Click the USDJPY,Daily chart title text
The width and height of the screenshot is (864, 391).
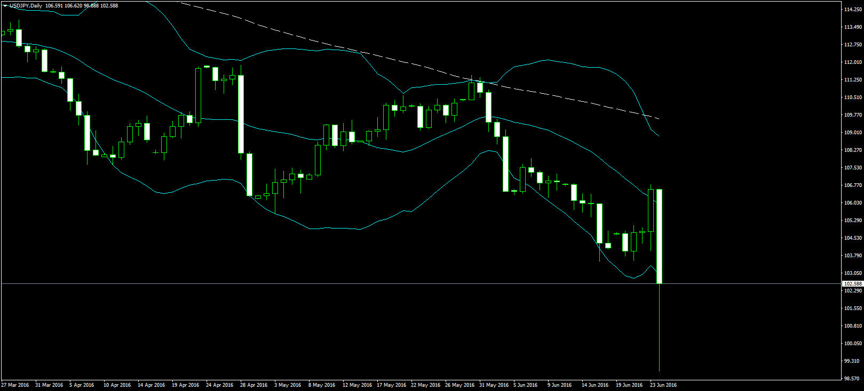tap(26, 6)
